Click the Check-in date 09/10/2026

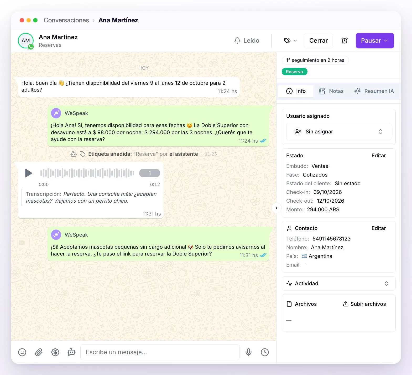(x=327, y=192)
